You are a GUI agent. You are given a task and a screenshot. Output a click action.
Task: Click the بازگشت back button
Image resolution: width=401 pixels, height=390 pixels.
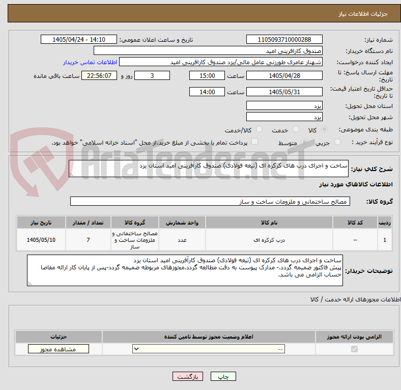[188, 377]
